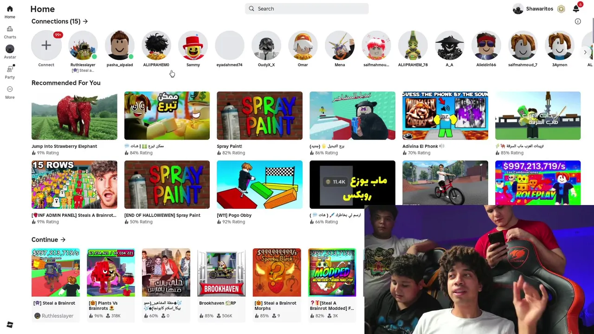The width and height of the screenshot is (594, 334).
Task: Continue playing Steal A Brainrot Modded
Action: pyautogui.click(x=332, y=272)
